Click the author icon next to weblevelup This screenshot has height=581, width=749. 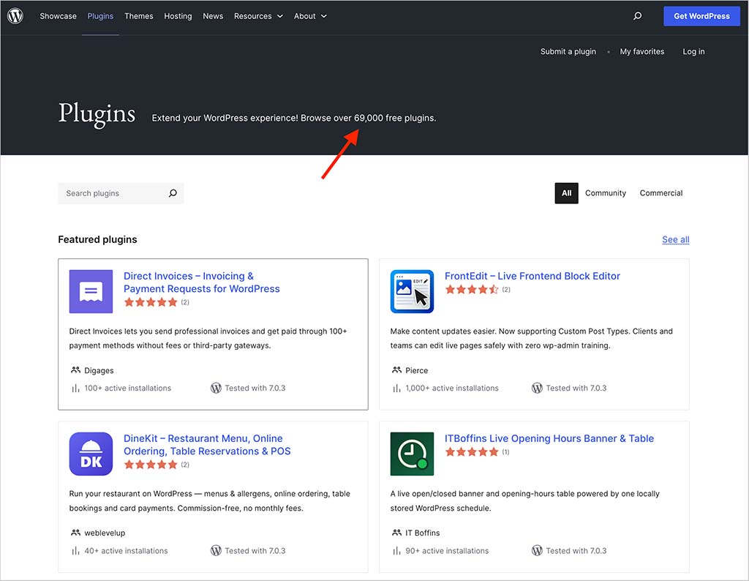click(x=75, y=532)
